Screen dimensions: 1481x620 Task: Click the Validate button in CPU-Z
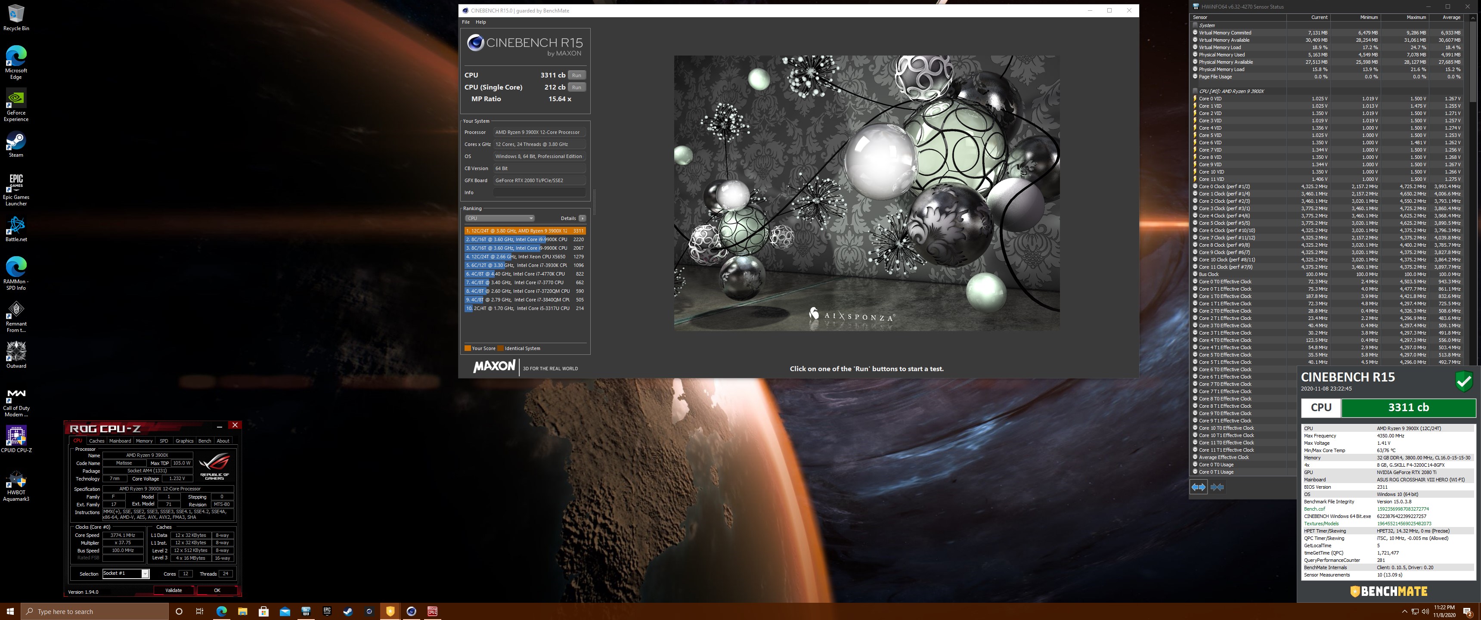(x=174, y=590)
